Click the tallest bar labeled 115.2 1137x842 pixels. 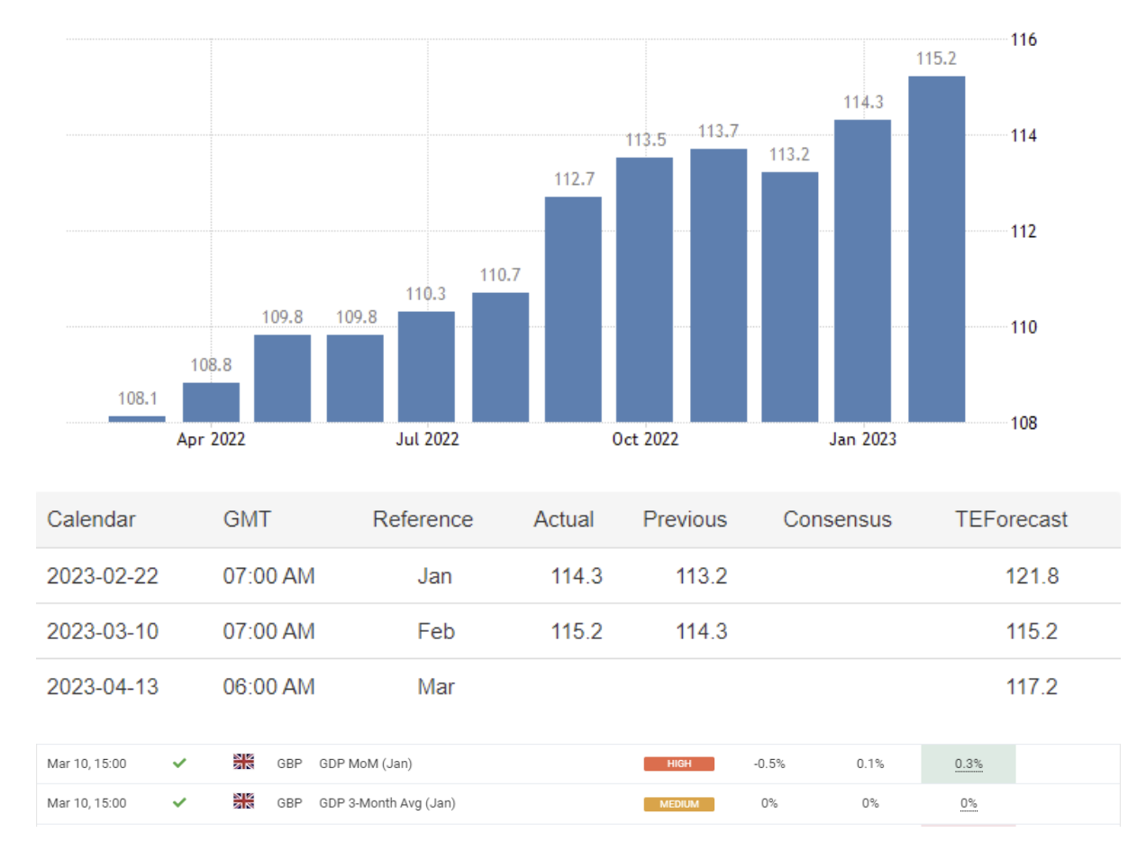point(936,249)
